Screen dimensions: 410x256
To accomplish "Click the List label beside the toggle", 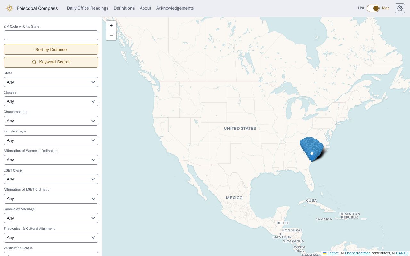I will (361, 8).
